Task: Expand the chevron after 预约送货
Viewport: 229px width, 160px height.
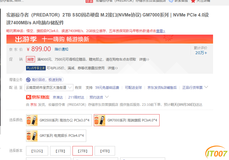Action: (107, 97)
